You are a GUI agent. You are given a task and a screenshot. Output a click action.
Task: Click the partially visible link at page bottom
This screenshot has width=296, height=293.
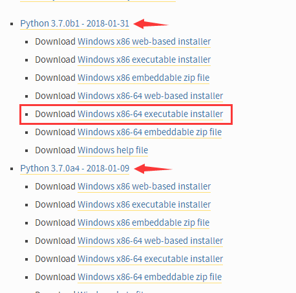coord(111,292)
